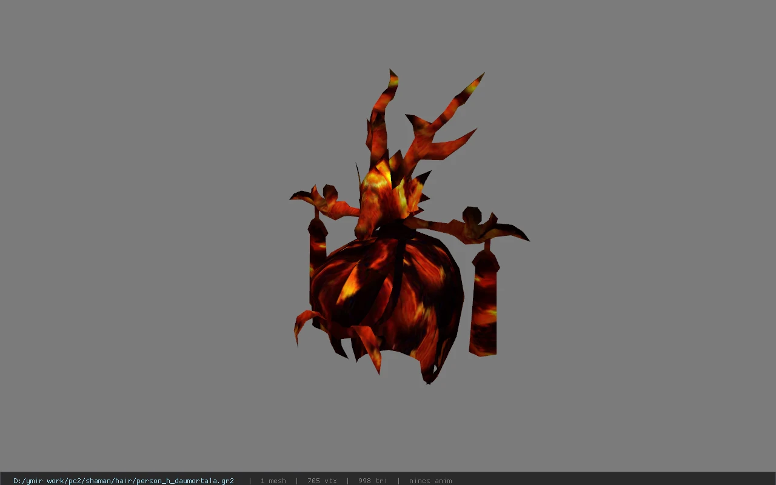Click the 'nincs anim' status entry
Viewport: 776px width, 485px height.
pyautogui.click(x=430, y=481)
